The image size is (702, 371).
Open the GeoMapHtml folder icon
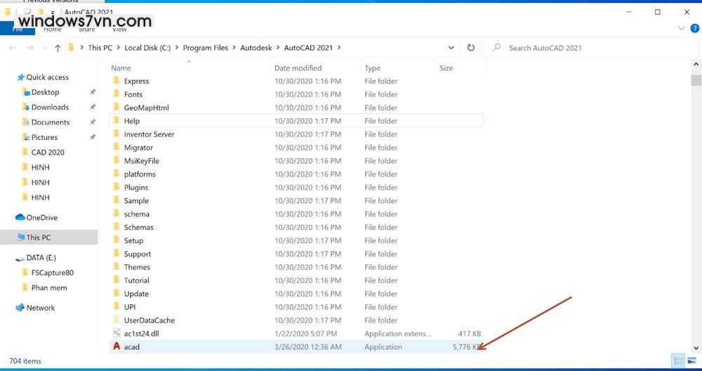[117, 107]
